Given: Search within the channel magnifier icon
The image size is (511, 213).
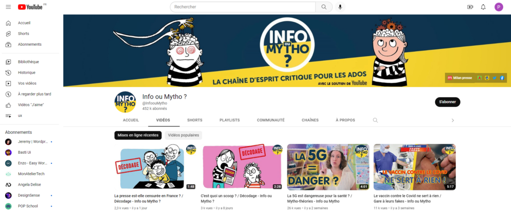Looking at the screenshot, I should tap(375, 120).
